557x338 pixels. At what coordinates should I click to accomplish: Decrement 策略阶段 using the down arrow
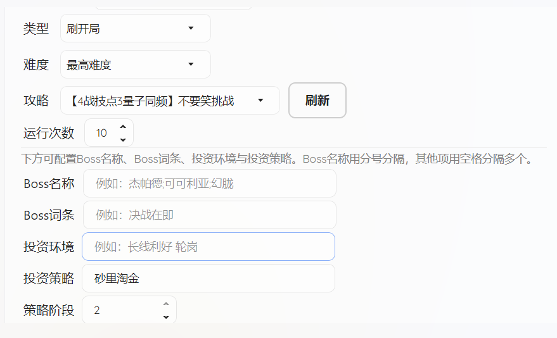(x=166, y=316)
